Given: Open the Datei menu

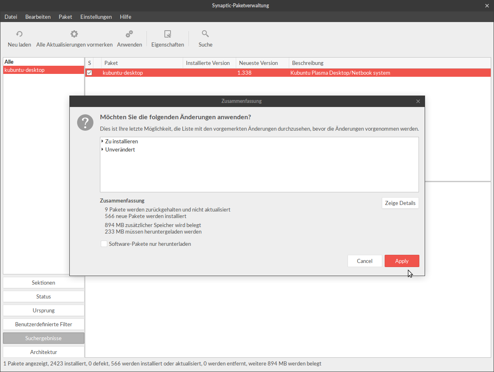Looking at the screenshot, I should [11, 17].
